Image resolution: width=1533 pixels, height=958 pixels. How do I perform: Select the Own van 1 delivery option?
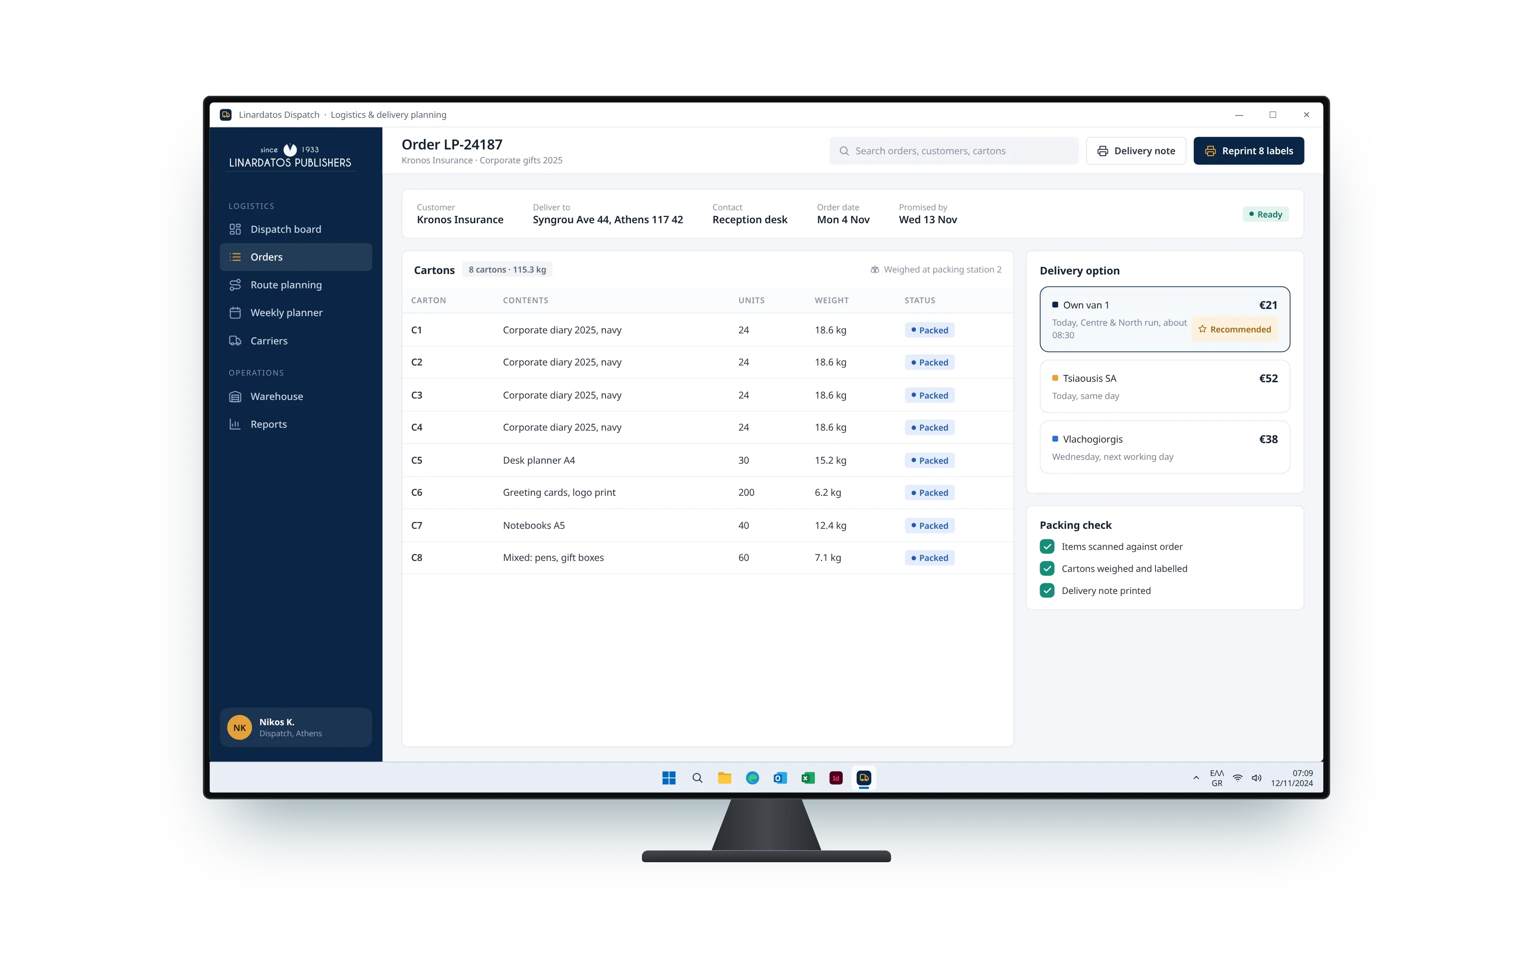[1164, 319]
